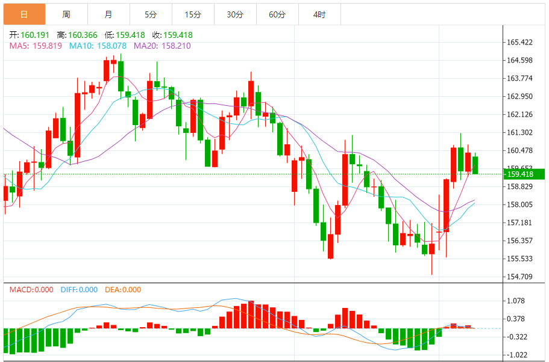Screen dimensions: 549x362
Task: Click the 158.829 price axis label
Action: (520, 186)
